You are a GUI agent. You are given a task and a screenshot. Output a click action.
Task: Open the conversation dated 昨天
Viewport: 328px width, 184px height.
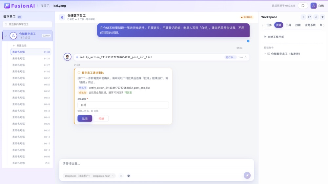point(31,163)
